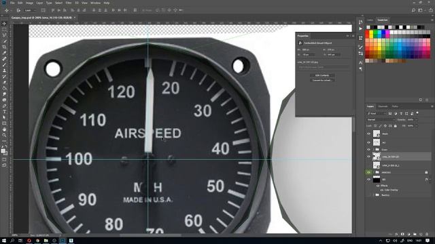The image size is (435, 244).
Task: Open the Auto-Select Layer dropdown in options bar
Action: point(30,10)
